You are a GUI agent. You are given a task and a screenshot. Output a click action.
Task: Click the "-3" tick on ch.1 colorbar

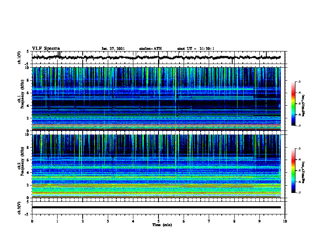pyautogui.click(x=299, y=81)
